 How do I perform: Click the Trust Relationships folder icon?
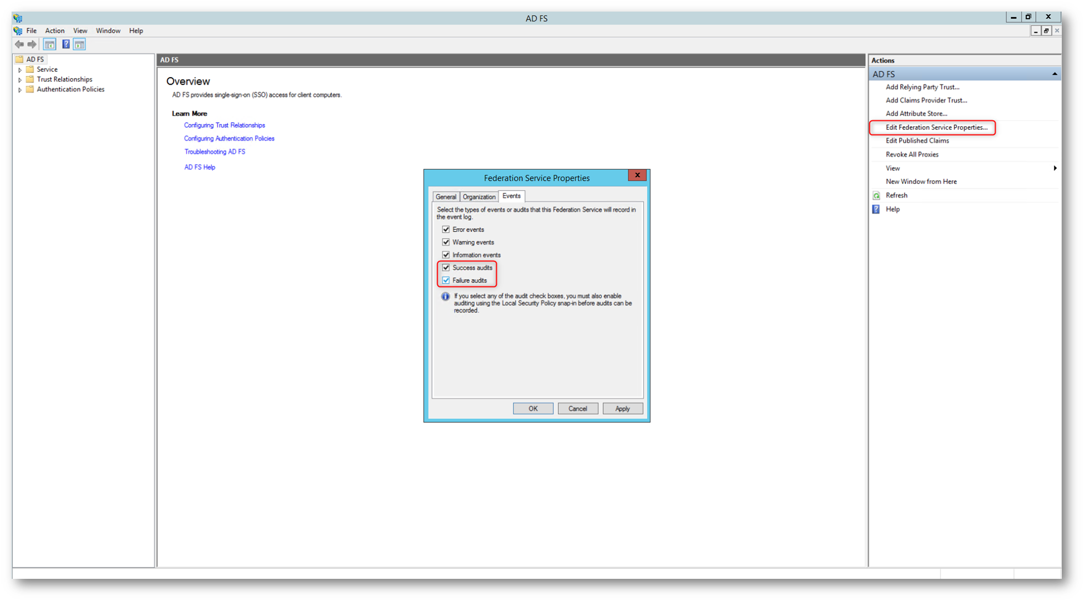click(x=30, y=79)
